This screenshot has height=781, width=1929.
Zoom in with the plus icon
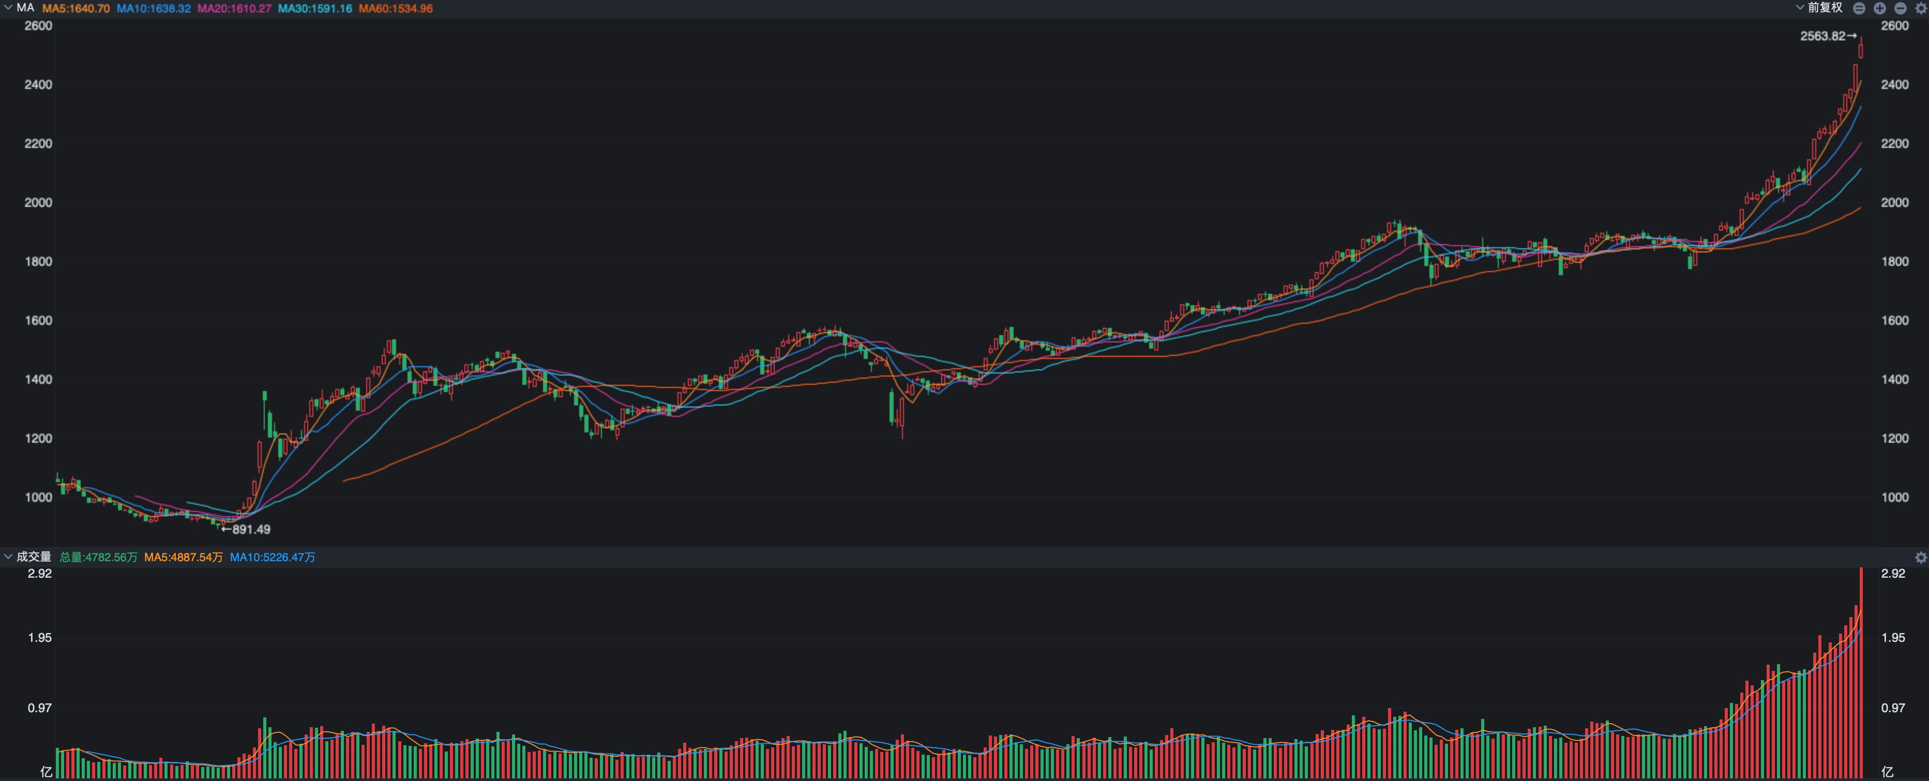click(x=1879, y=8)
